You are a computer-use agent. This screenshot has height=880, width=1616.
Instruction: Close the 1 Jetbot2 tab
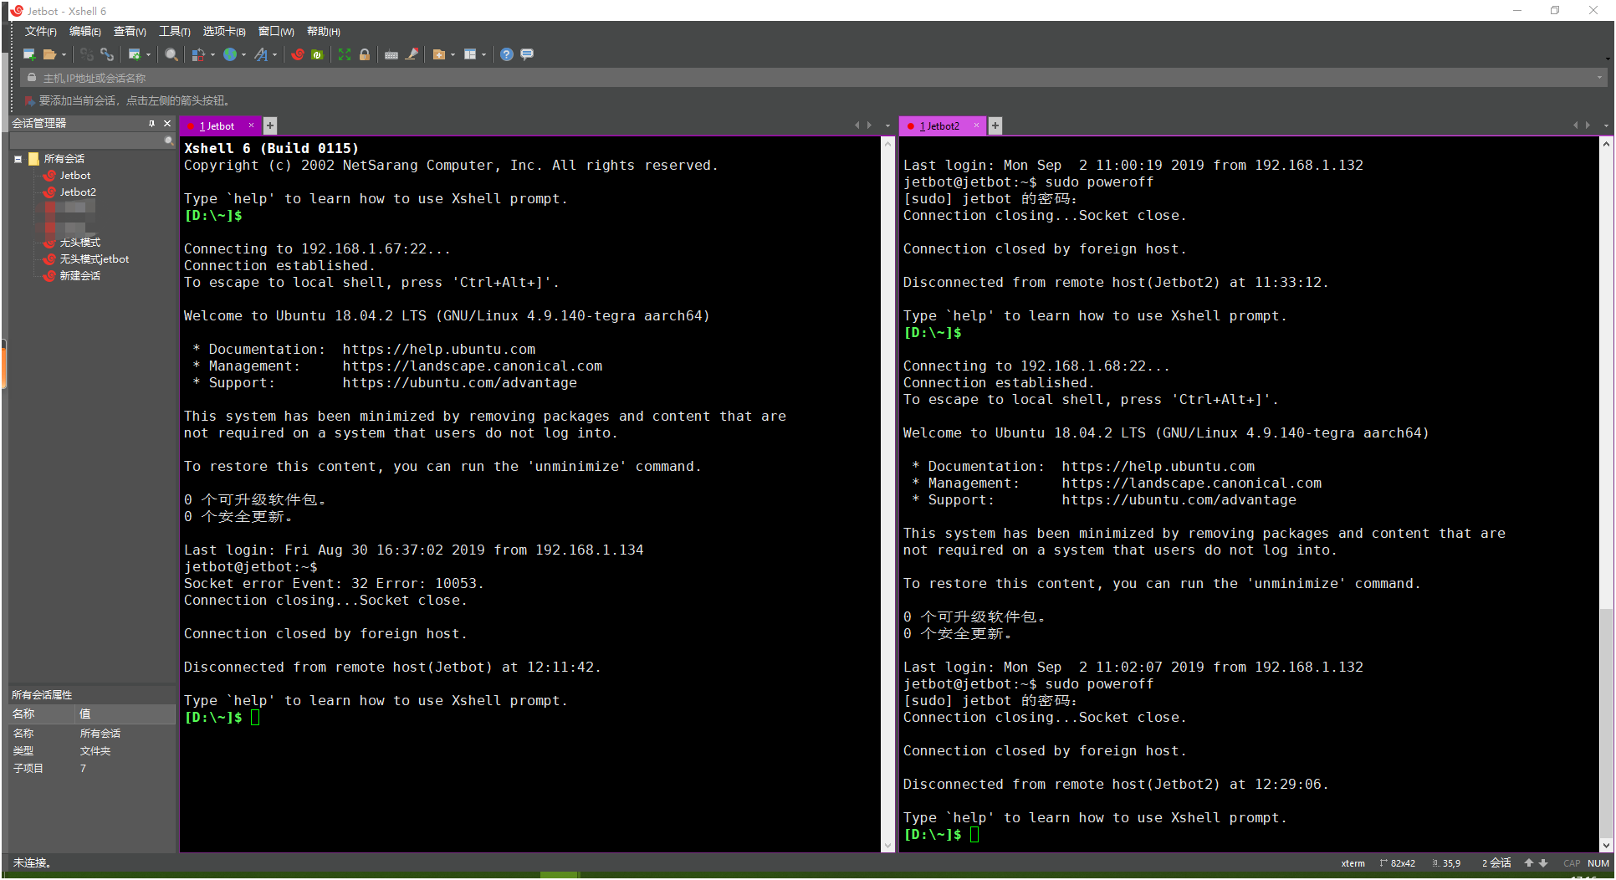pyautogui.click(x=976, y=125)
